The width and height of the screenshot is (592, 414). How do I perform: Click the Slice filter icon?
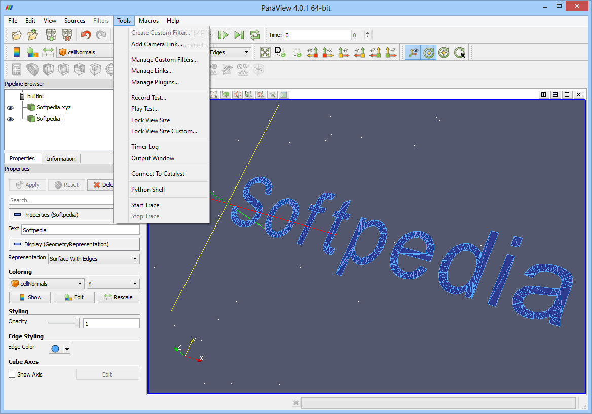pyautogui.click(x=64, y=69)
